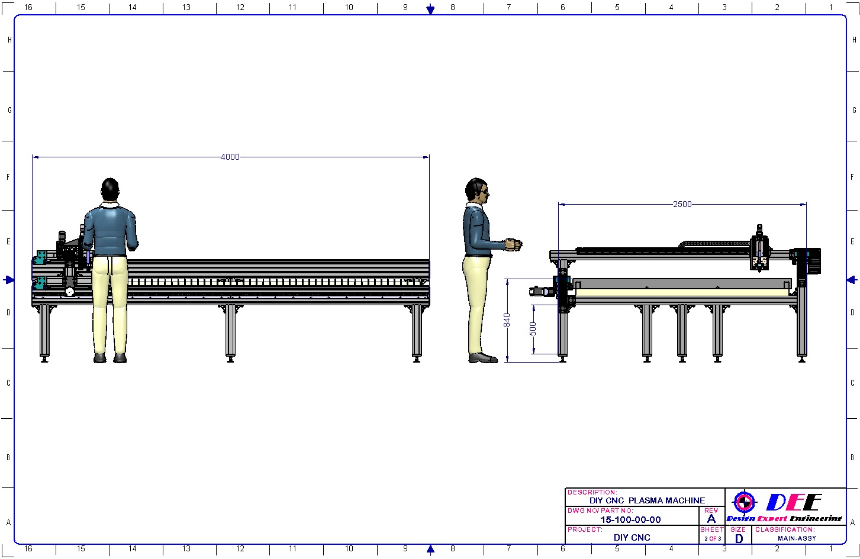Select the 500 height dimension value
Image resolution: width=860 pixels, height=559 pixels.
(x=533, y=329)
